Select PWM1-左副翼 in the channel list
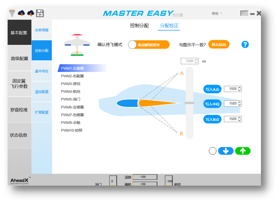Screen dimensions: 279x204 point(82,68)
